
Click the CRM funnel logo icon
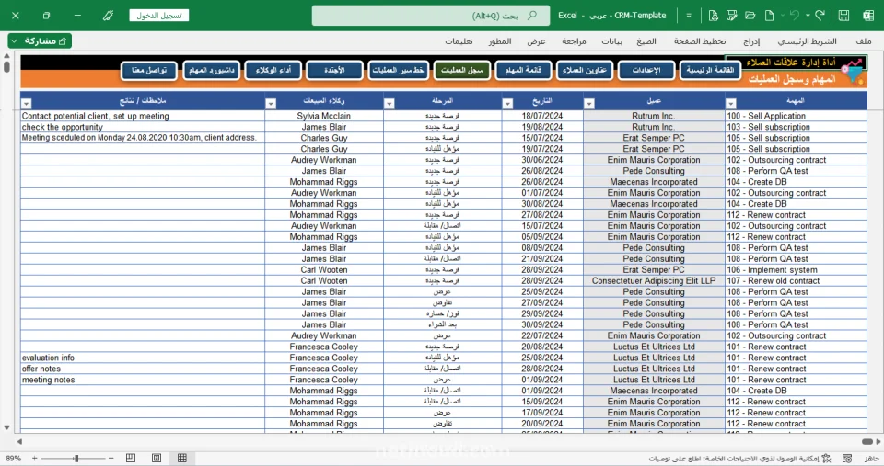click(x=853, y=72)
